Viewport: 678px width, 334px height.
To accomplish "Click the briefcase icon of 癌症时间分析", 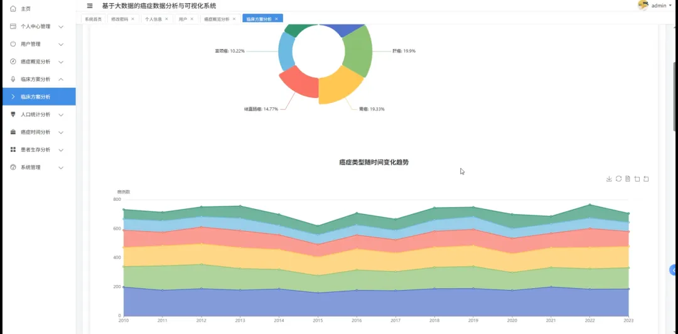I will (13, 132).
